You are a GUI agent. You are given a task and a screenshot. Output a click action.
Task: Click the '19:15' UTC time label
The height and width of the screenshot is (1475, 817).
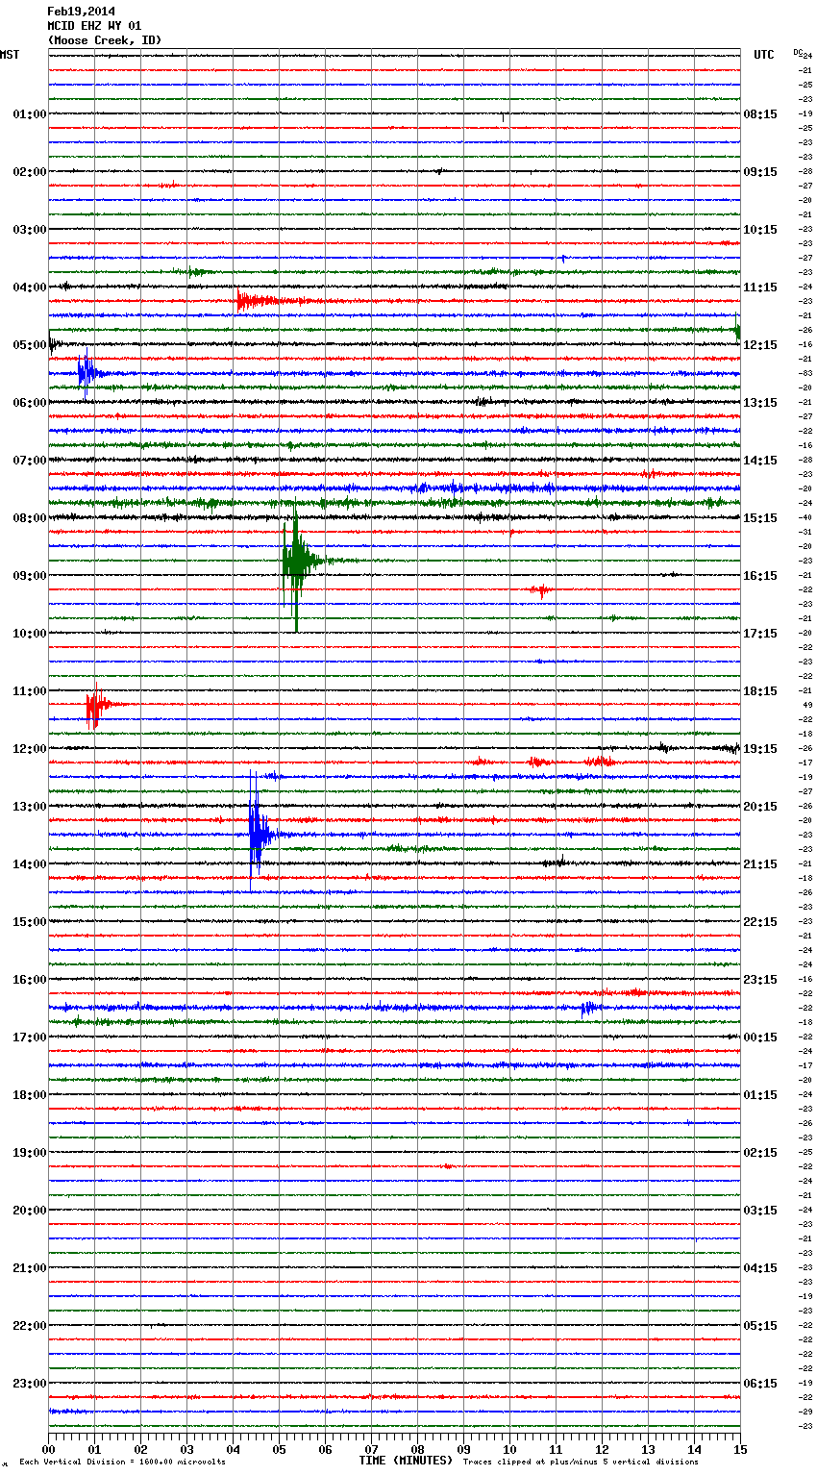point(760,749)
